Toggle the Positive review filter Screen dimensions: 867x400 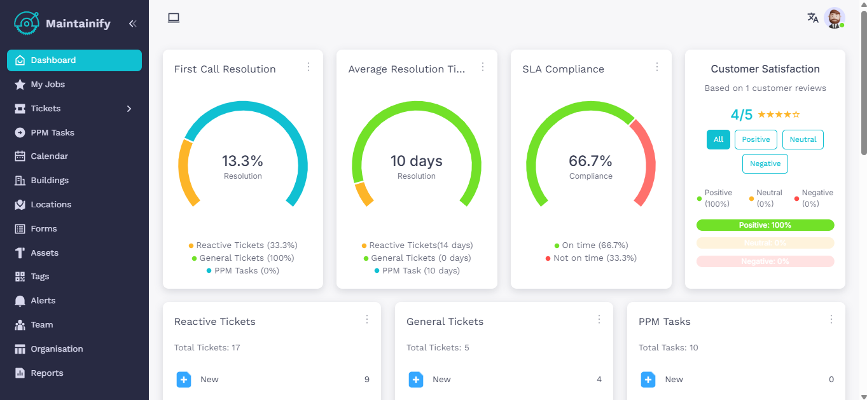(x=756, y=140)
